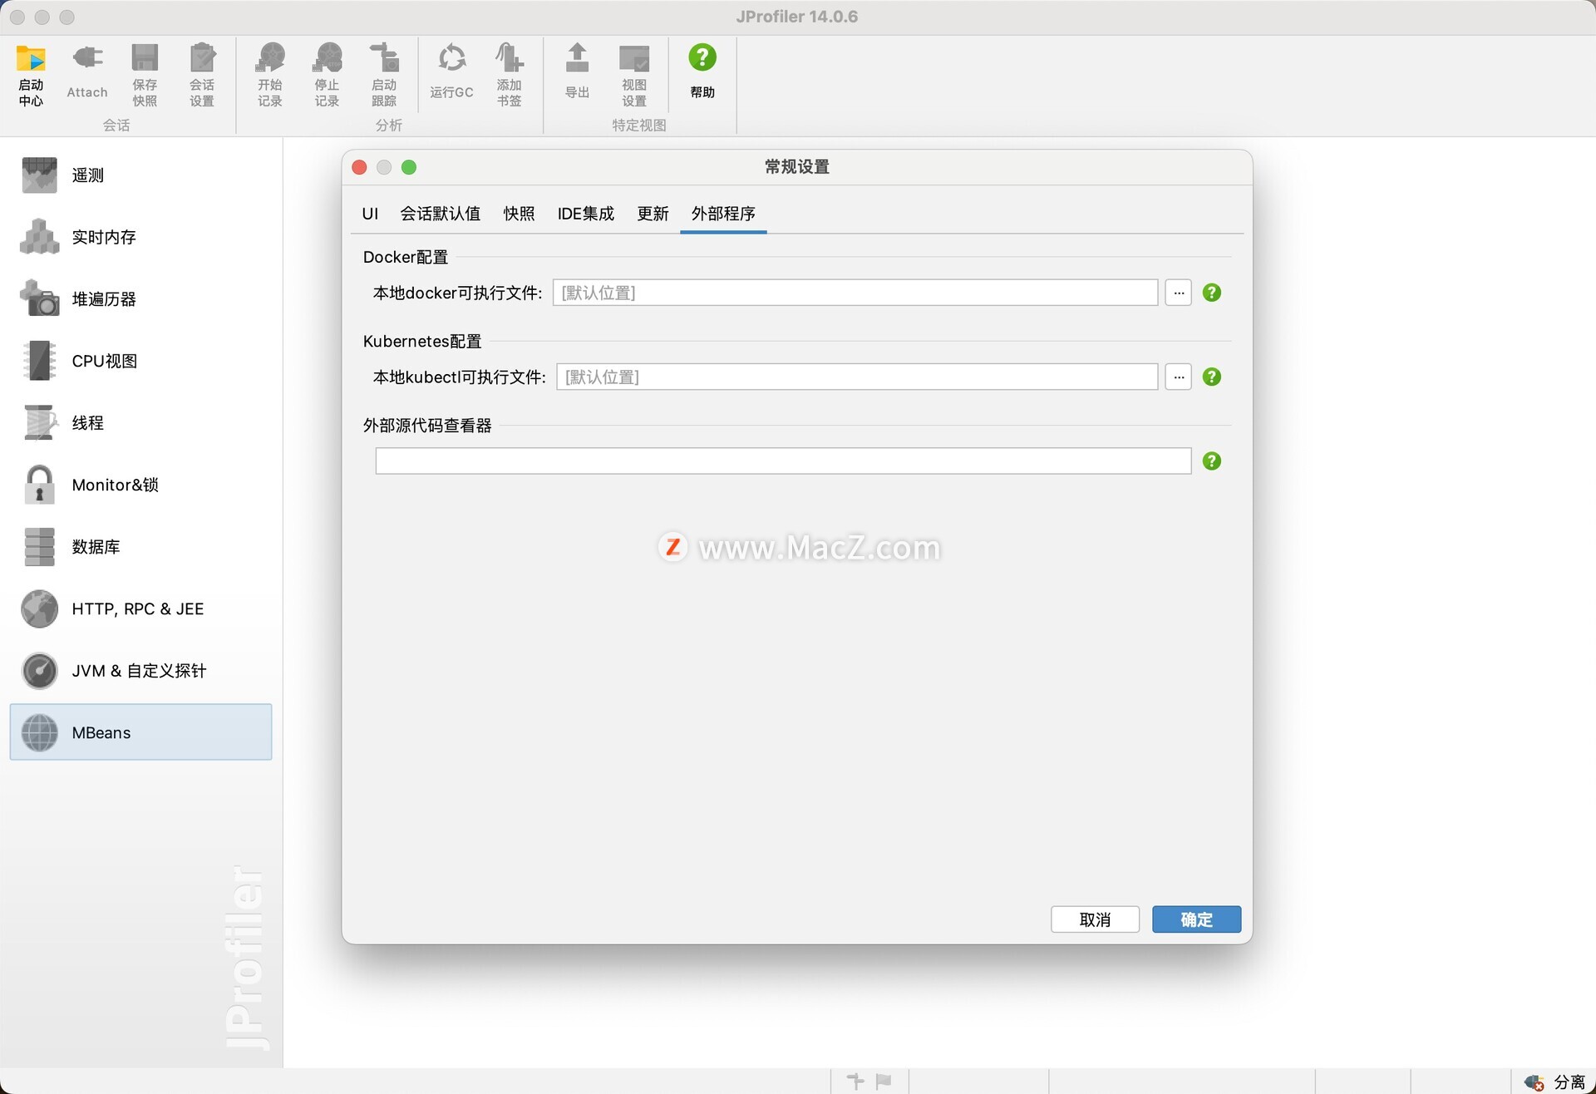
Task: Click the 外部源代码查看器 text field
Action: (x=783, y=461)
